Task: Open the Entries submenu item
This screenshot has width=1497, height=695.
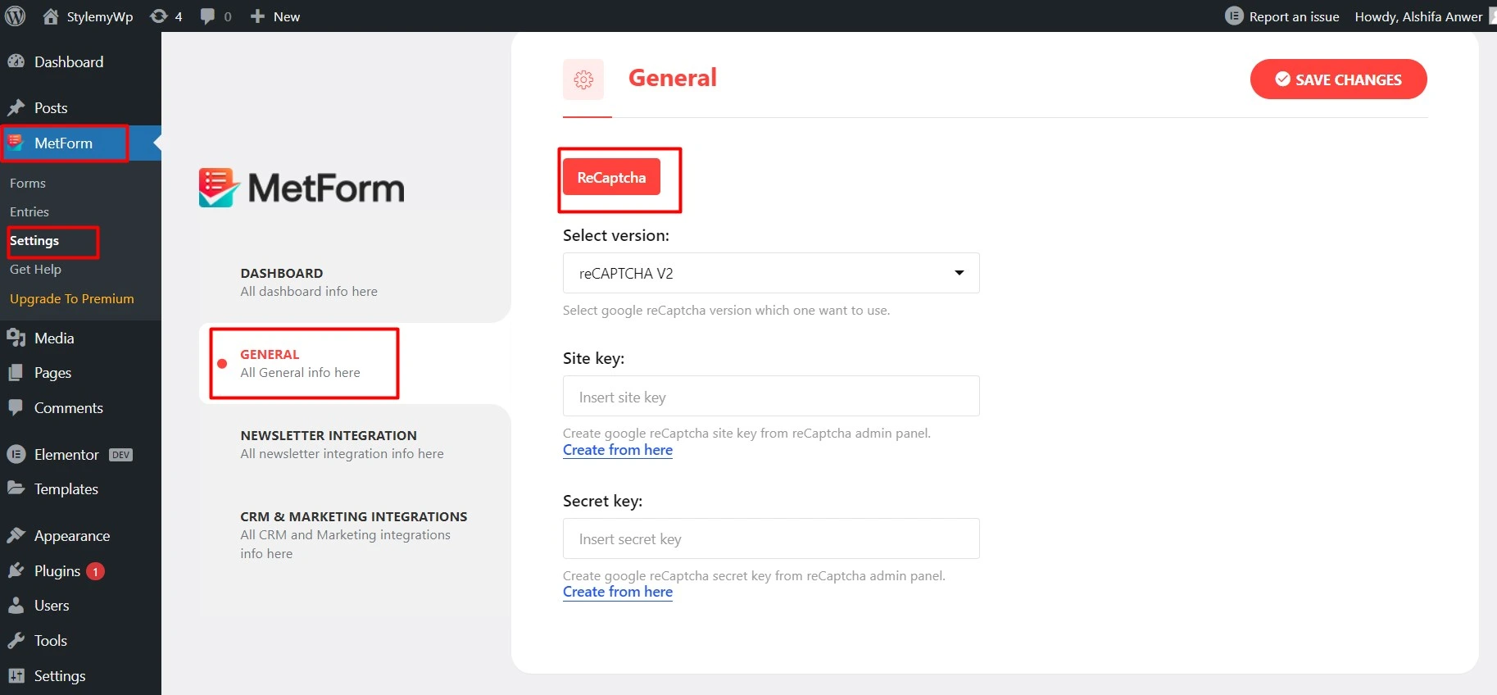Action: pyautogui.click(x=29, y=211)
